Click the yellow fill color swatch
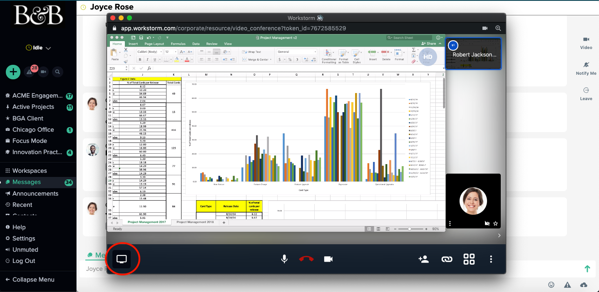The width and height of the screenshot is (599, 292). pyautogui.click(x=176, y=59)
